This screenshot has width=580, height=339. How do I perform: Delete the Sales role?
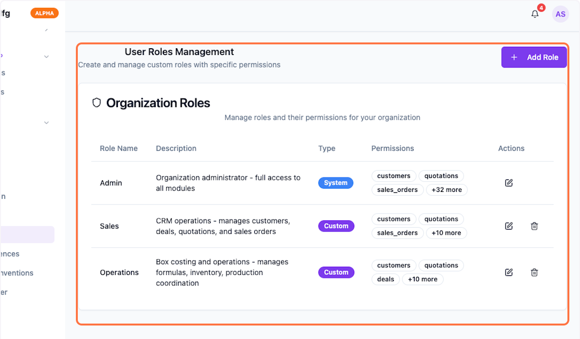[x=534, y=226]
